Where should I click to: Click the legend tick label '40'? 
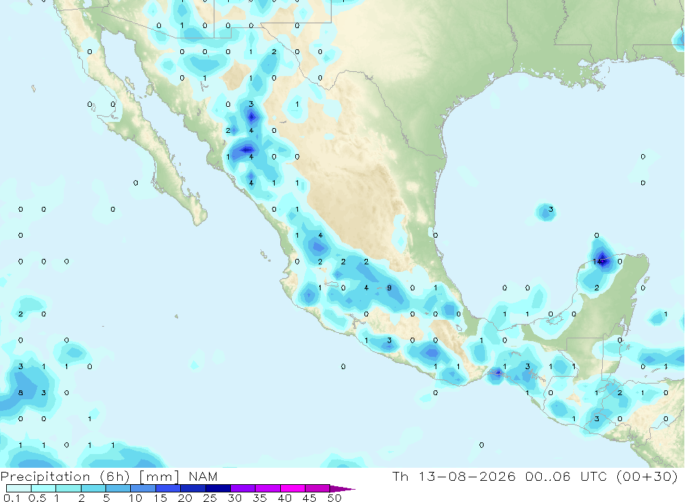click(x=284, y=498)
